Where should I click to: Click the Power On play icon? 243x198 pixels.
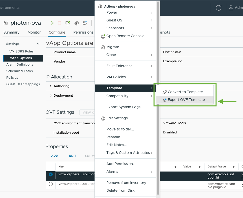(x=52, y=23)
